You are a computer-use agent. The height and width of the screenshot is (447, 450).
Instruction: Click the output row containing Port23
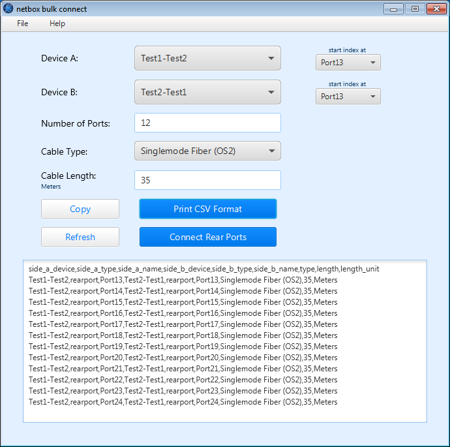[183, 391]
